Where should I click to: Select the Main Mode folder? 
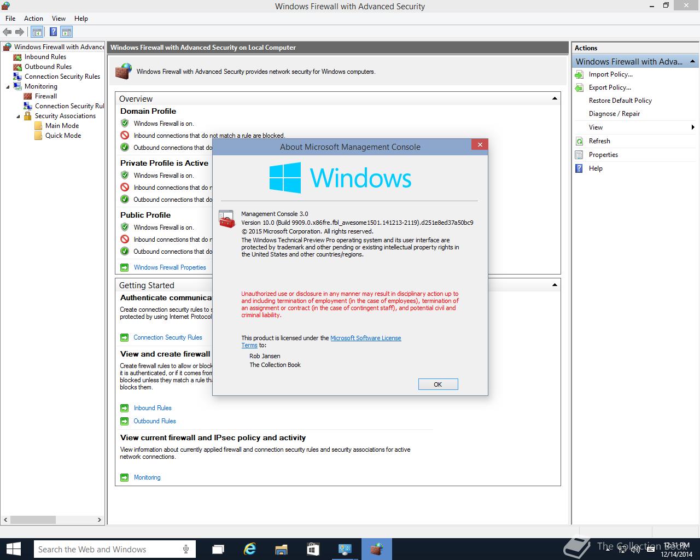[x=62, y=126]
